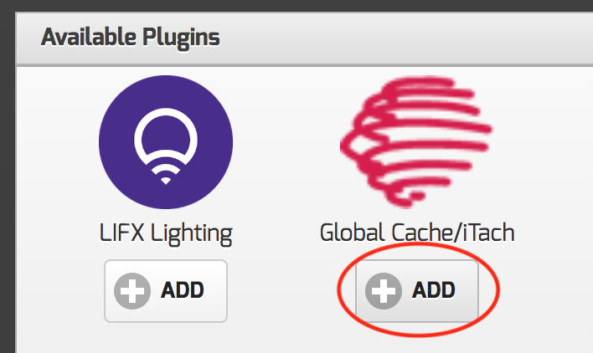Select the Global Cache/iTach plugin thumbnail
The height and width of the screenshot is (353, 593).
point(416,146)
